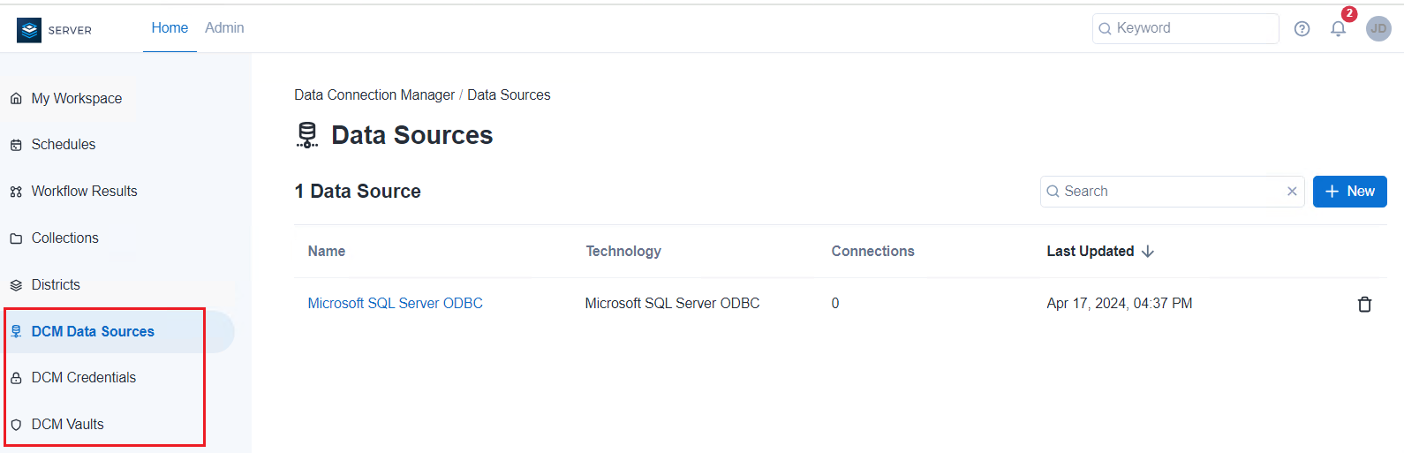The width and height of the screenshot is (1404, 453).
Task: Open DCM Credentials page
Action: [x=83, y=378]
